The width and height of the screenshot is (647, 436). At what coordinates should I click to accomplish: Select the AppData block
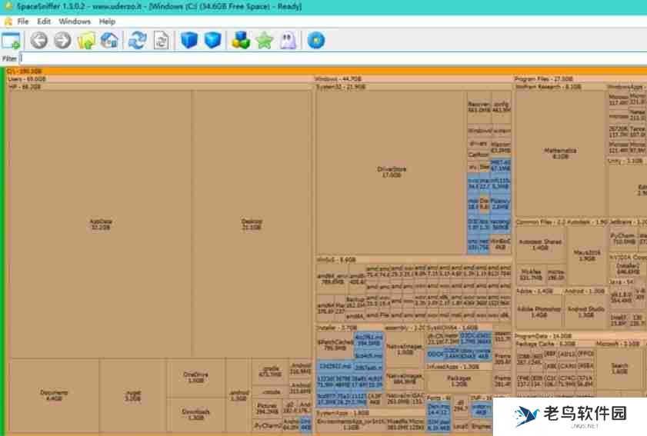[x=100, y=224]
